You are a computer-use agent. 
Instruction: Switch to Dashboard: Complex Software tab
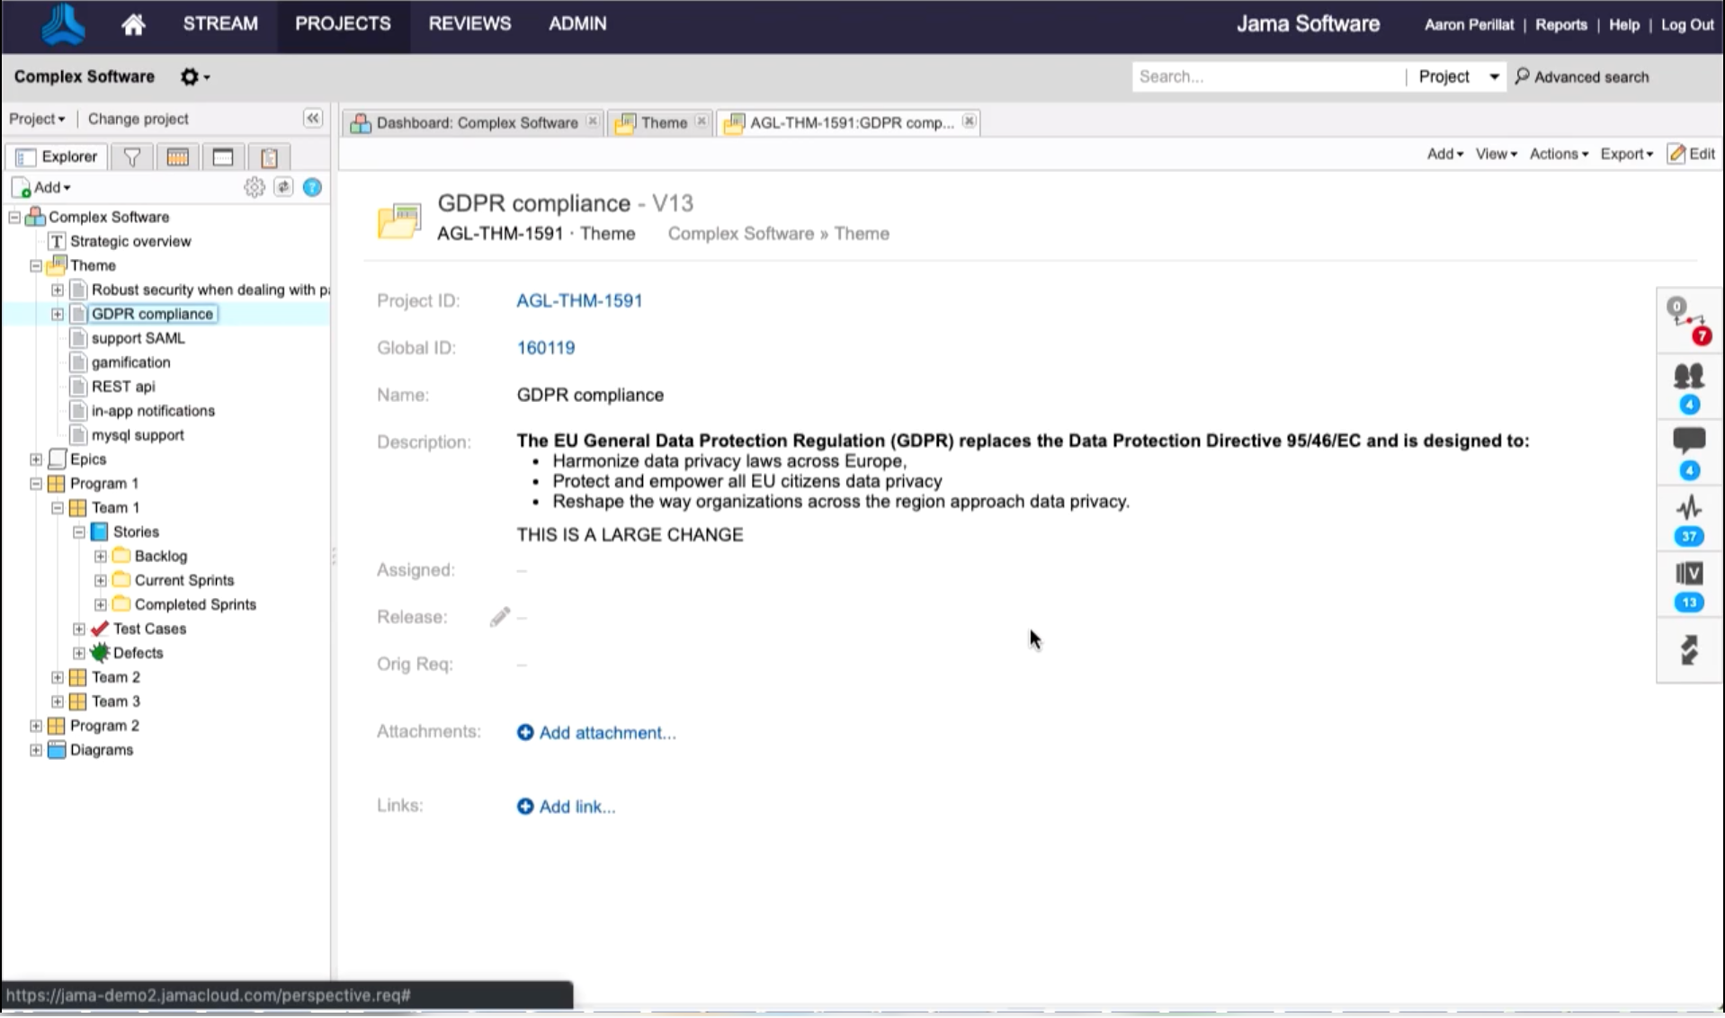point(476,123)
